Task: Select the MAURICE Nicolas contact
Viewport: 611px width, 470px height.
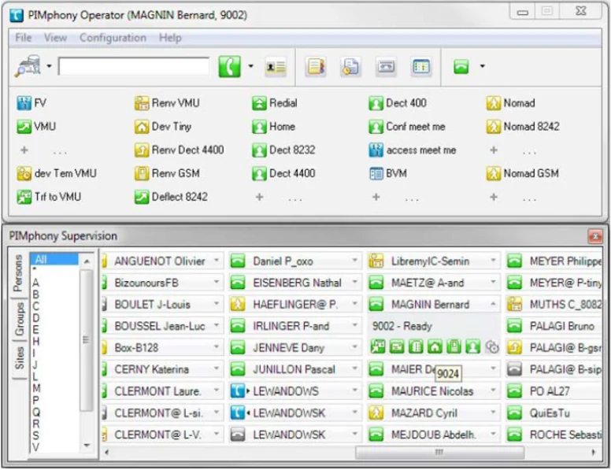Action: pos(433,391)
